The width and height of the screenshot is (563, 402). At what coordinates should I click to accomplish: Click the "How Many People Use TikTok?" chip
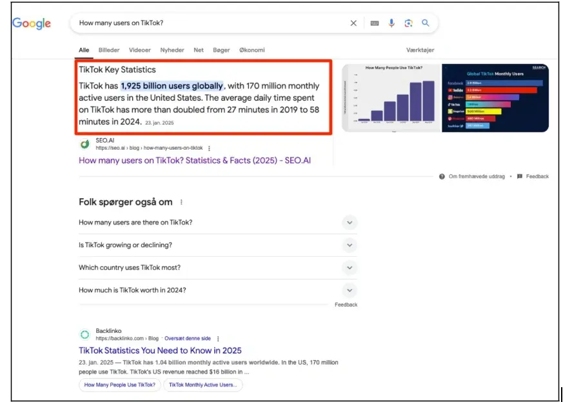pos(119,385)
